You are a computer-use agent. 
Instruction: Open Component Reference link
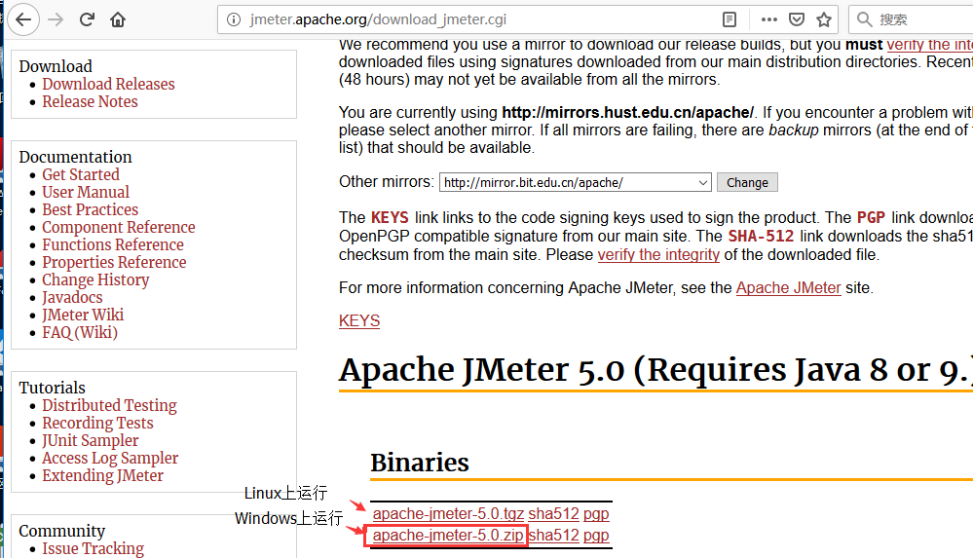pos(119,227)
